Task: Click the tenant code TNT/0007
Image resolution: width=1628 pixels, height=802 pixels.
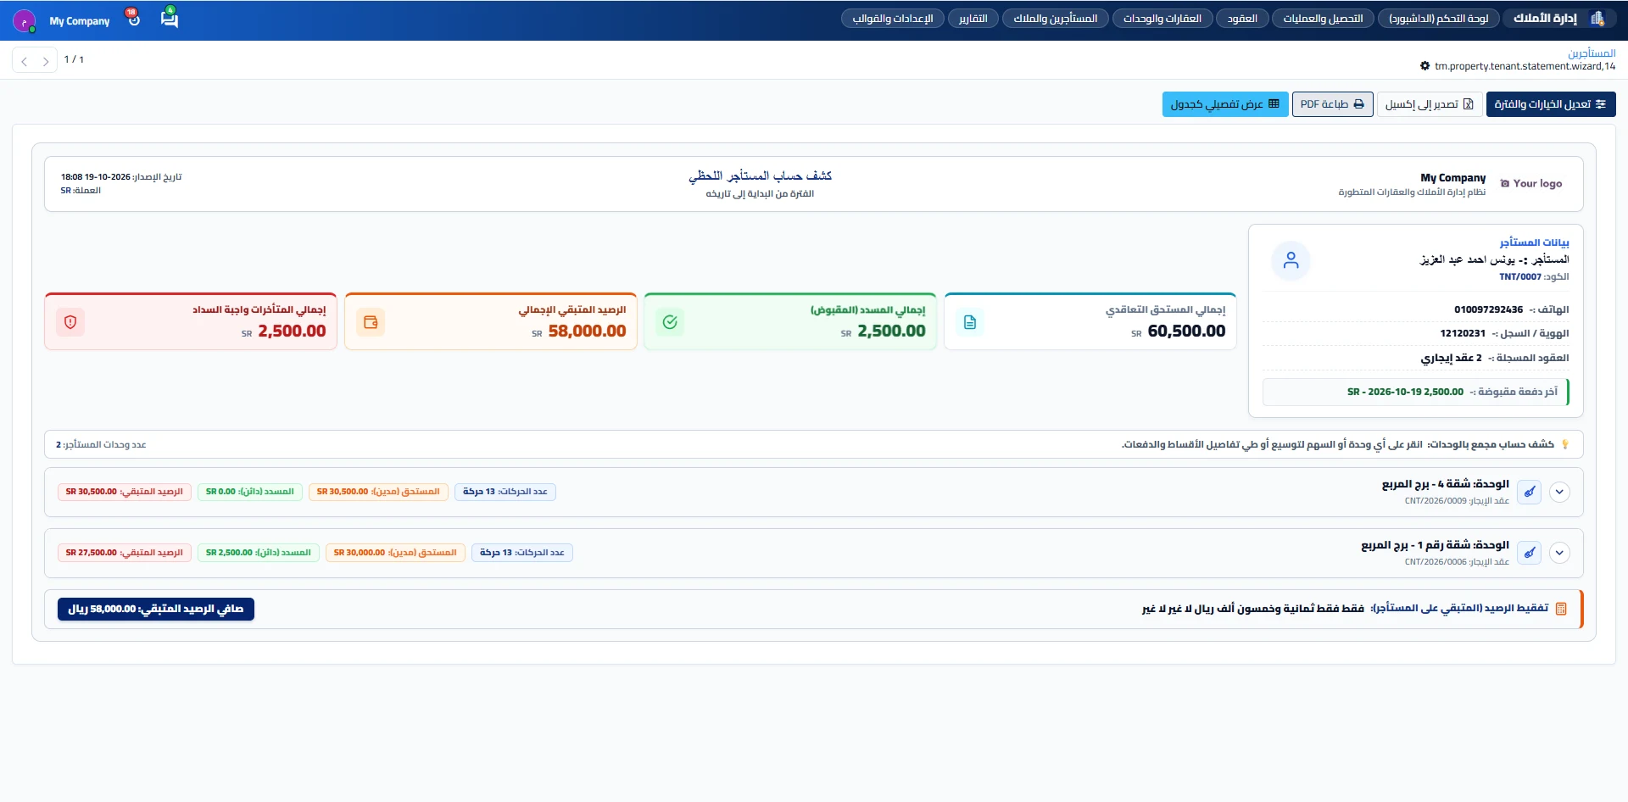Action: (1520, 277)
